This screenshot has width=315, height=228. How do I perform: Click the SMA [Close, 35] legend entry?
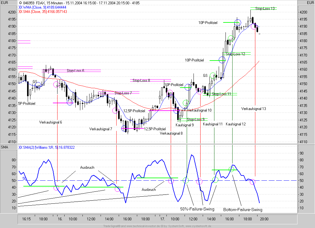(x=43, y=12)
